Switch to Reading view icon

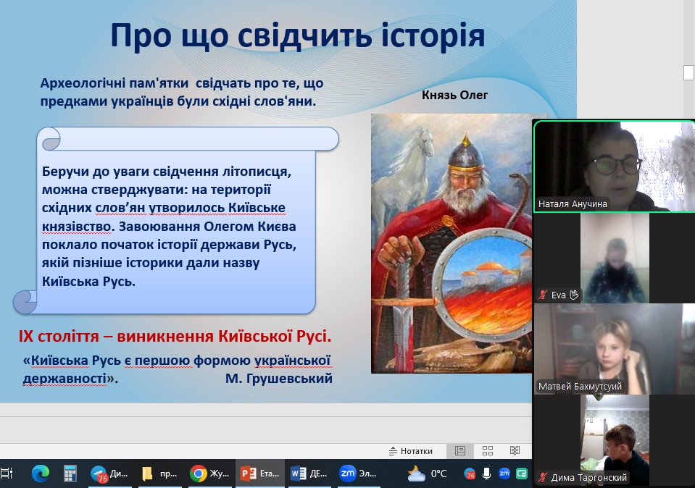tap(515, 451)
